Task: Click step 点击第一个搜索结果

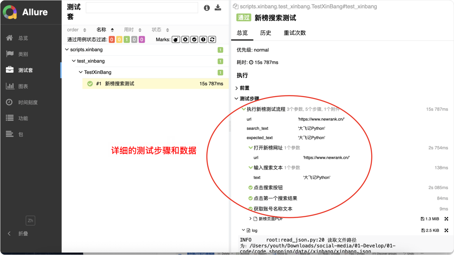Action: click(x=275, y=198)
